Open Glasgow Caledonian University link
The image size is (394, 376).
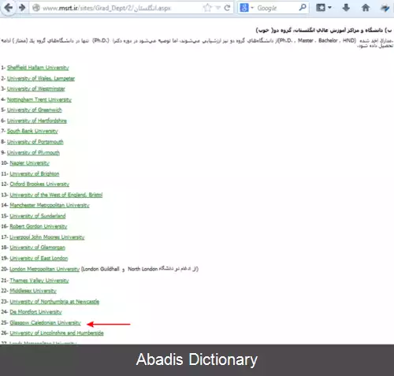pos(45,322)
